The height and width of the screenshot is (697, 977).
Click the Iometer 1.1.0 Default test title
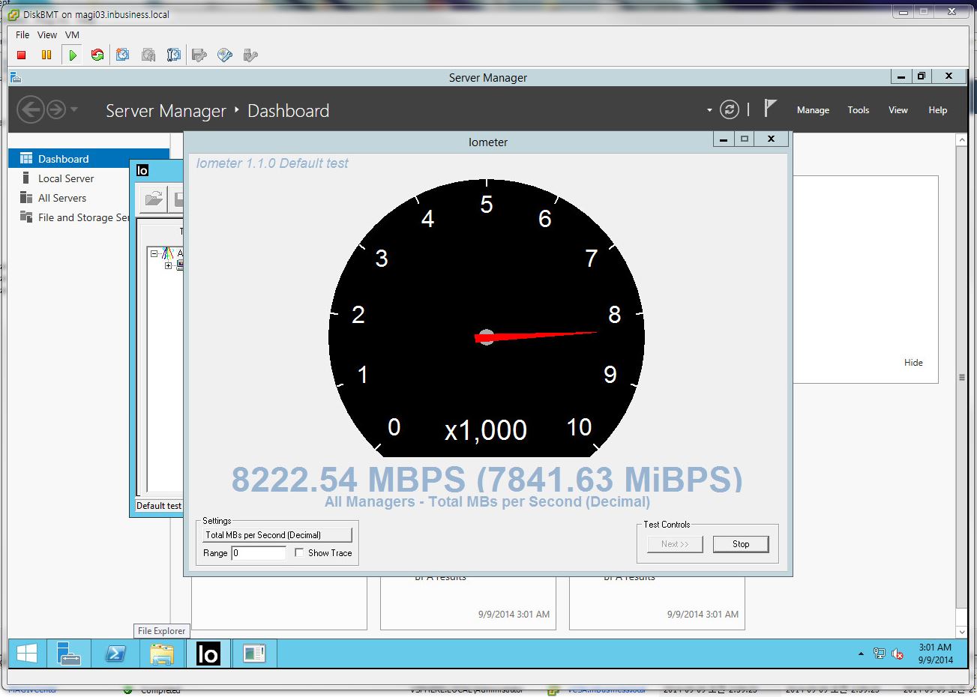pos(272,163)
